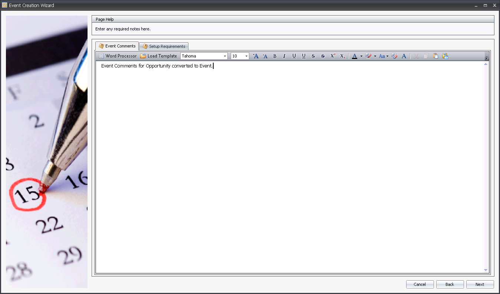This screenshot has width=500, height=294.
Task: Switch to the Event Comments tab
Action: click(x=117, y=46)
